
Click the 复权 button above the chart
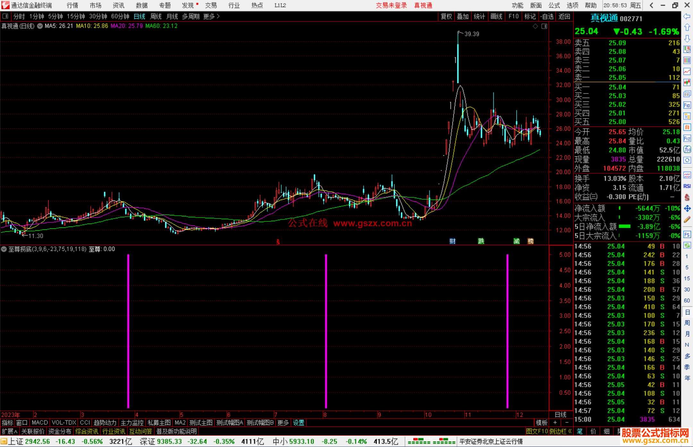(446, 16)
